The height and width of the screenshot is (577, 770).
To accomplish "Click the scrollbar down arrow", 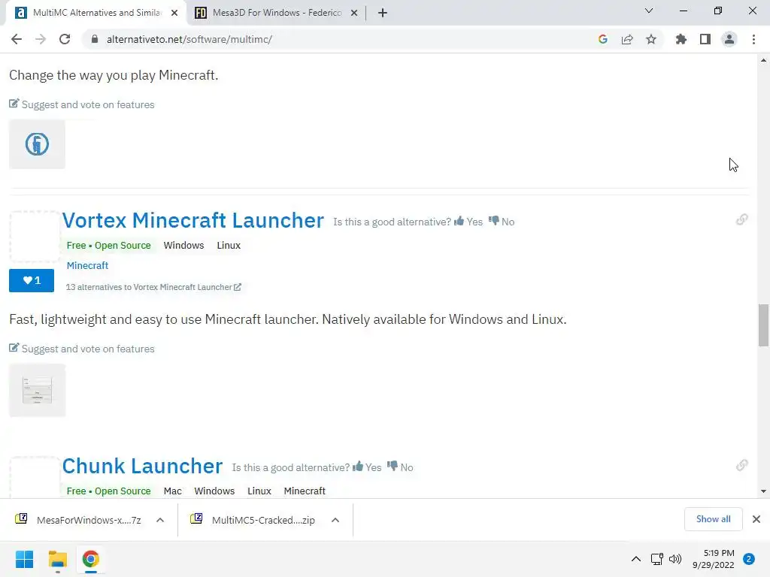I will (x=764, y=491).
